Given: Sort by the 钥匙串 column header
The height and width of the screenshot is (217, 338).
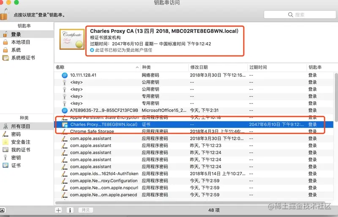Looking at the screenshot, I should coord(321,67).
